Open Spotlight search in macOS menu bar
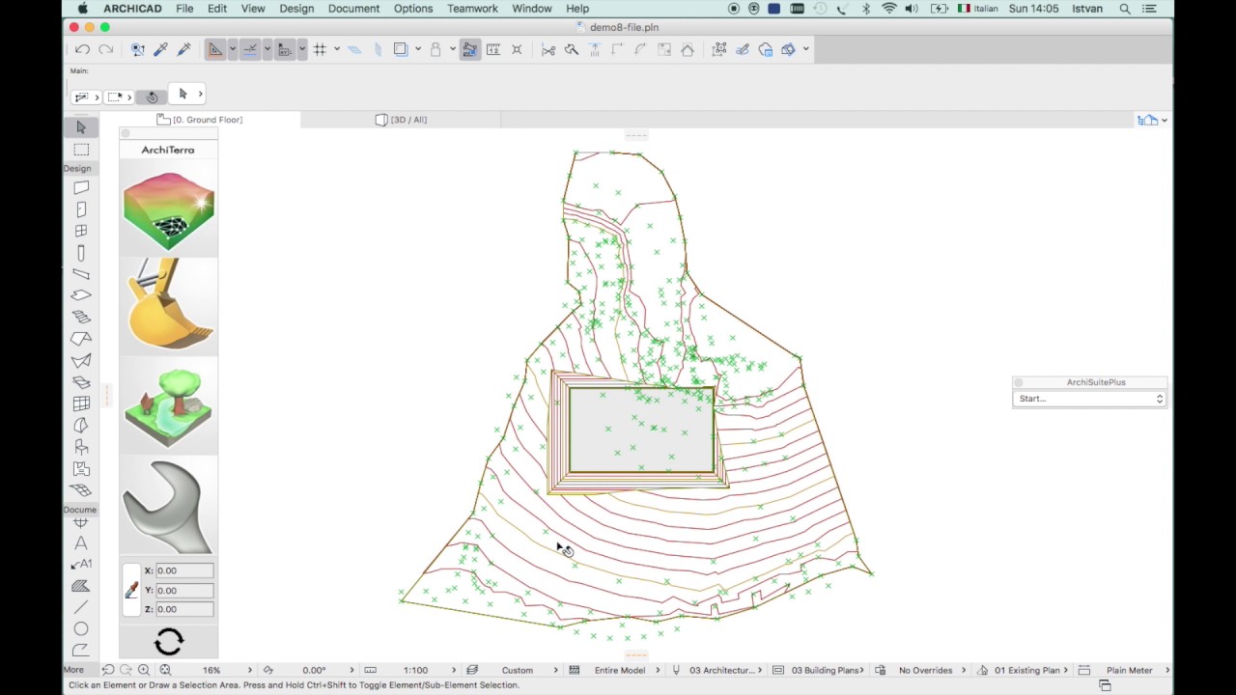 click(1125, 9)
